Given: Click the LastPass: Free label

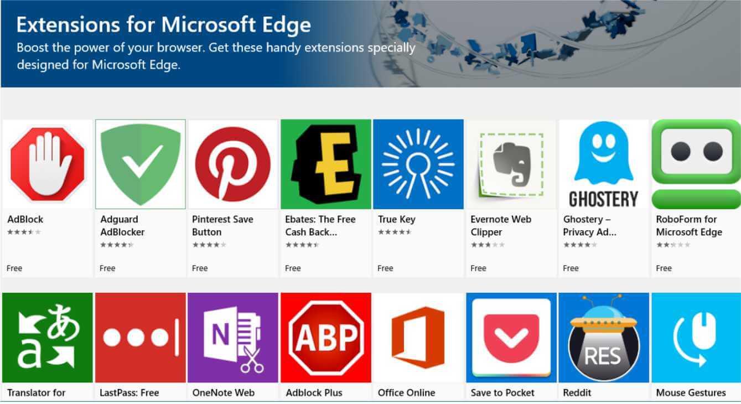Looking at the screenshot, I should [x=129, y=393].
